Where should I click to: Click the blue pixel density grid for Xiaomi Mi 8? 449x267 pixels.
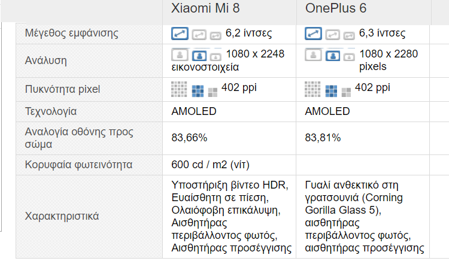pyautogui.click(x=198, y=91)
